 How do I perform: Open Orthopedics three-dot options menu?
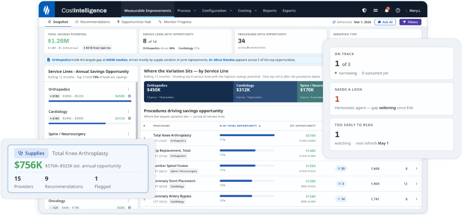pos(128,89)
